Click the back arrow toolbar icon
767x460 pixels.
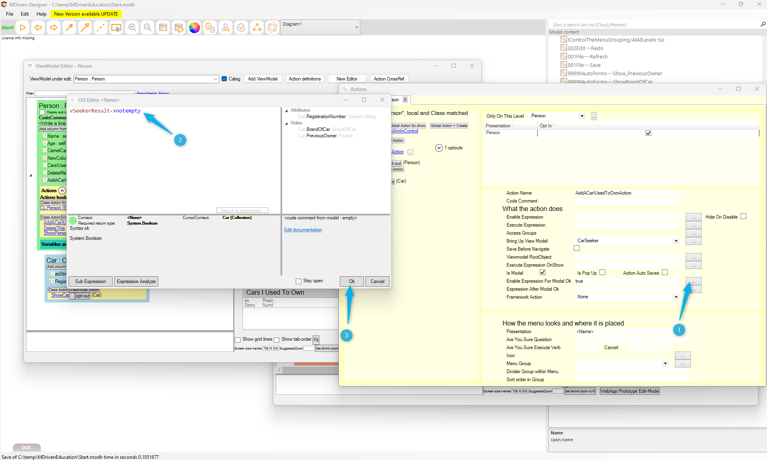[38, 28]
